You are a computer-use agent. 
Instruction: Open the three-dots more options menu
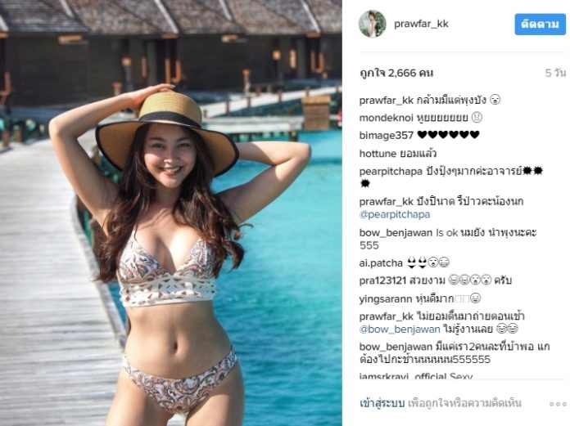point(558,404)
